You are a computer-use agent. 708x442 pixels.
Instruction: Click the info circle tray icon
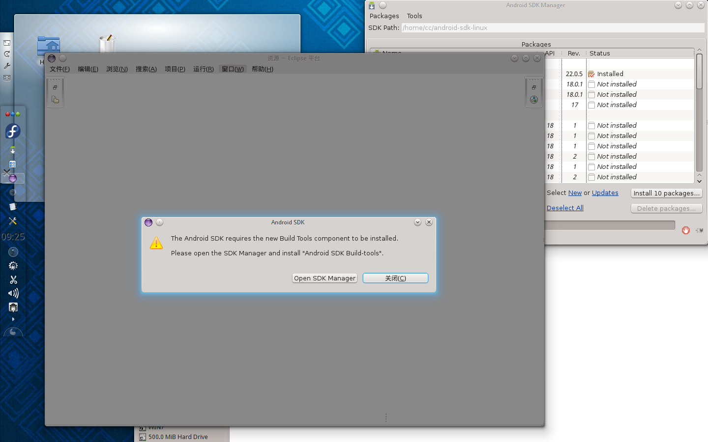(x=13, y=252)
